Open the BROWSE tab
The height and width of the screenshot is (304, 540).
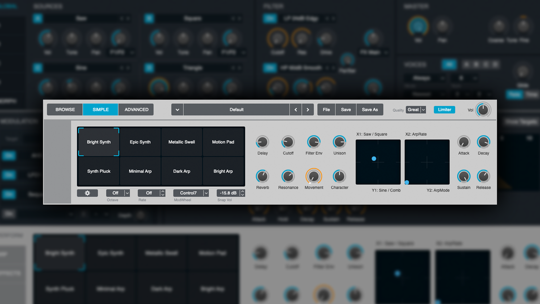pos(64,109)
